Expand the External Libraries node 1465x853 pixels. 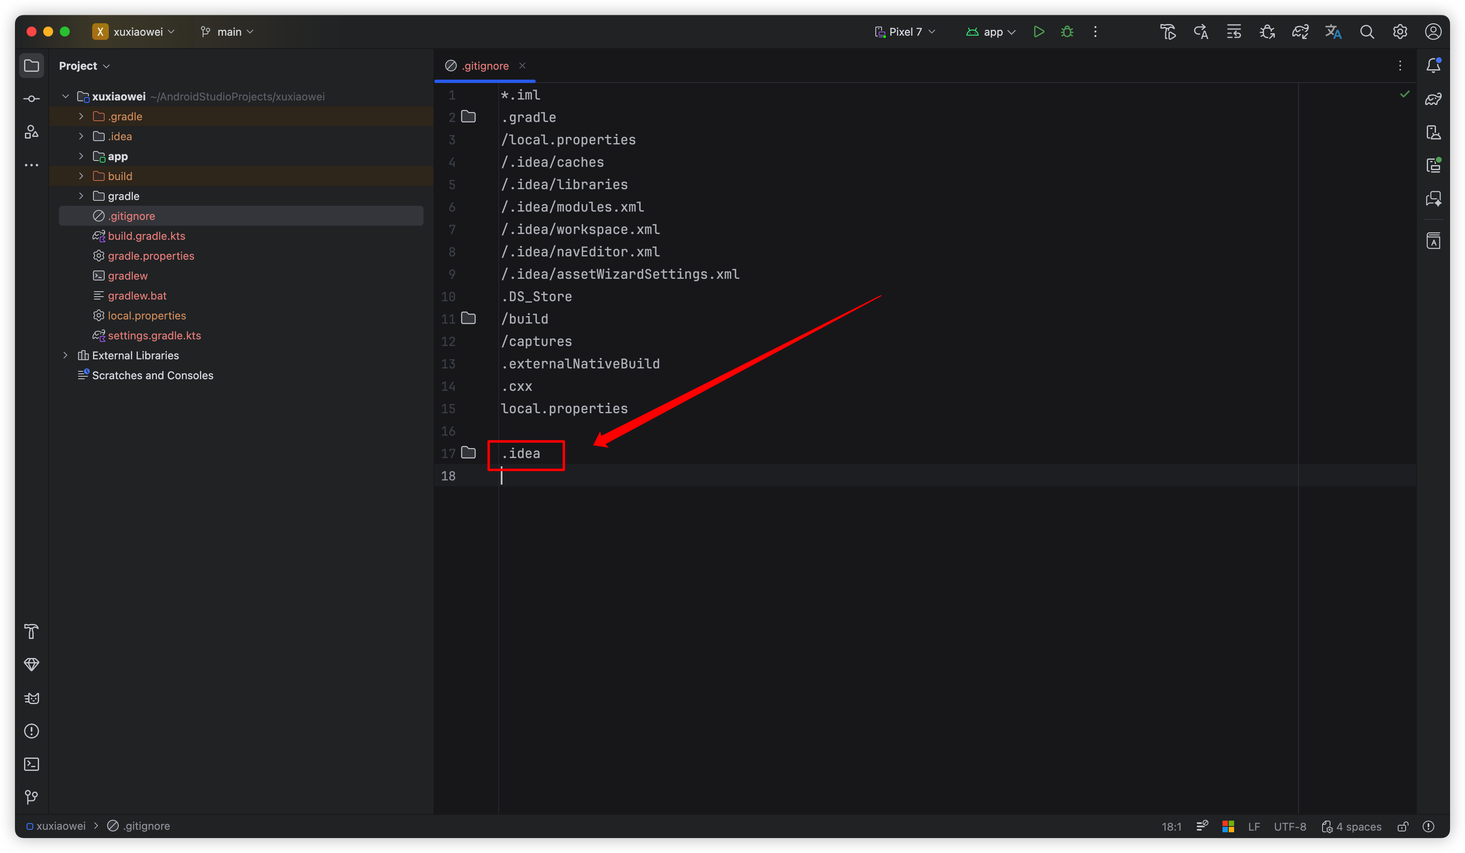[66, 356]
